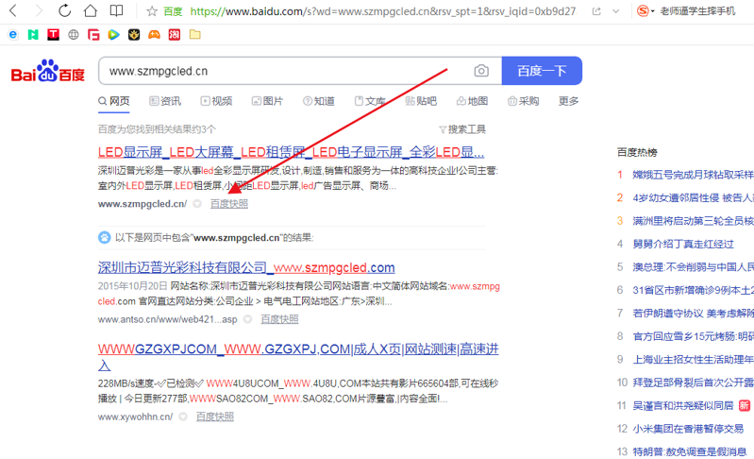This screenshot has width=754, height=459.
Task: Click the share icon in the address bar
Action: (596, 11)
